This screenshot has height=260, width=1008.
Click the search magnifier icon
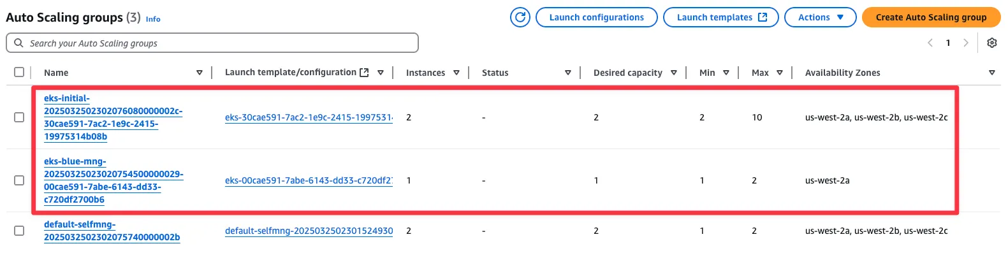coord(18,43)
